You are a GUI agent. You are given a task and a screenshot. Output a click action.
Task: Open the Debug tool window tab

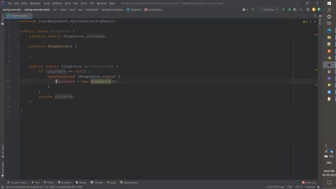(81, 183)
